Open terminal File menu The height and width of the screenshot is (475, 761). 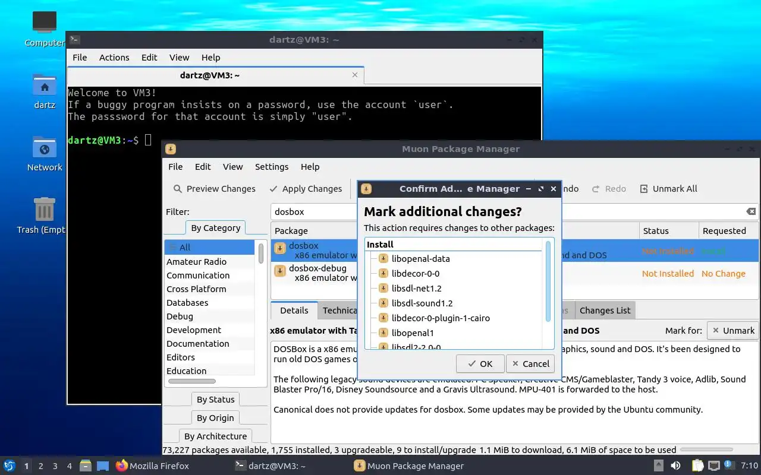pyautogui.click(x=80, y=58)
